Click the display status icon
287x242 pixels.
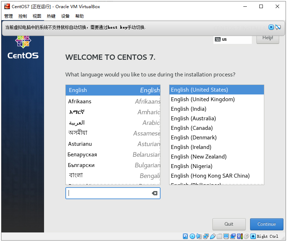tap(226, 236)
